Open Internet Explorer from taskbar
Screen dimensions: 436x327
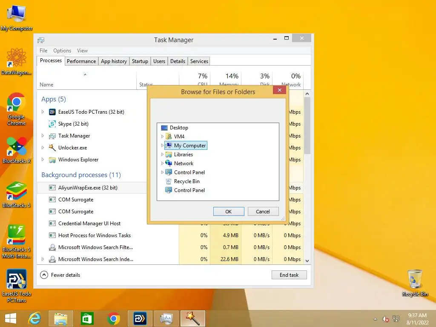[x=35, y=318]
